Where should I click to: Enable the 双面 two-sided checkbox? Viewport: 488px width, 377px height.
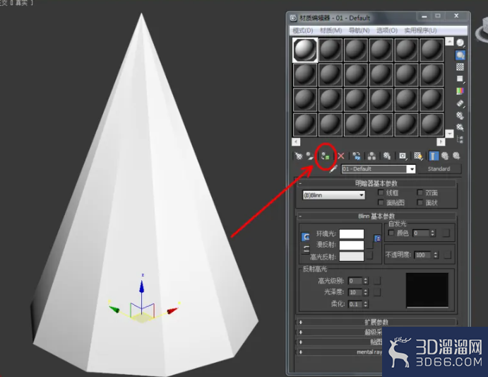pos(419,192)
